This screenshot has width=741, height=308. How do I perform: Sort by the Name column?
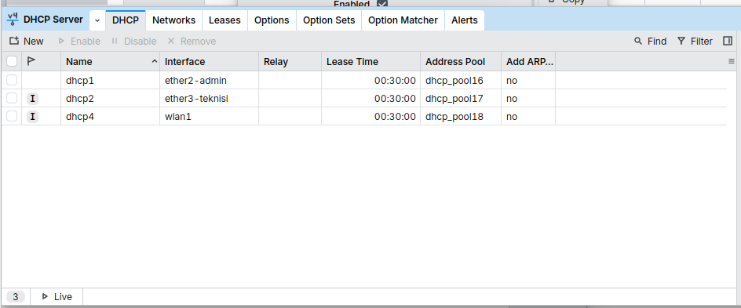click(110, 61)
